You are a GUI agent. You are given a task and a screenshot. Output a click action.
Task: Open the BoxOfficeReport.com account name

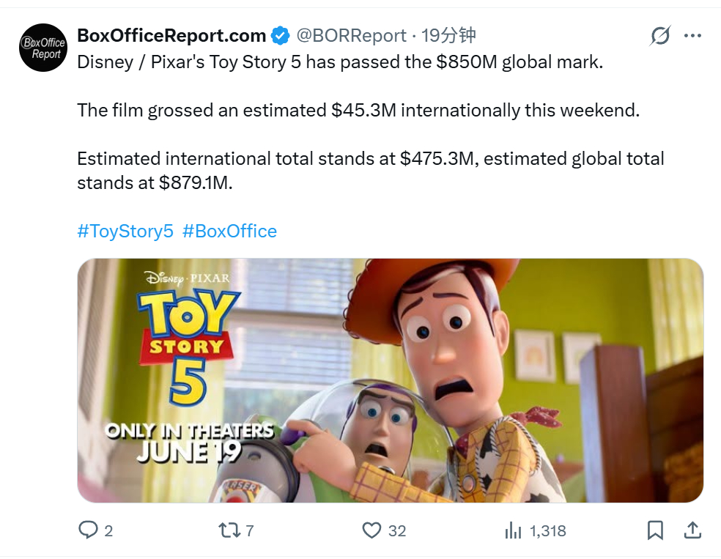point(171,35)
